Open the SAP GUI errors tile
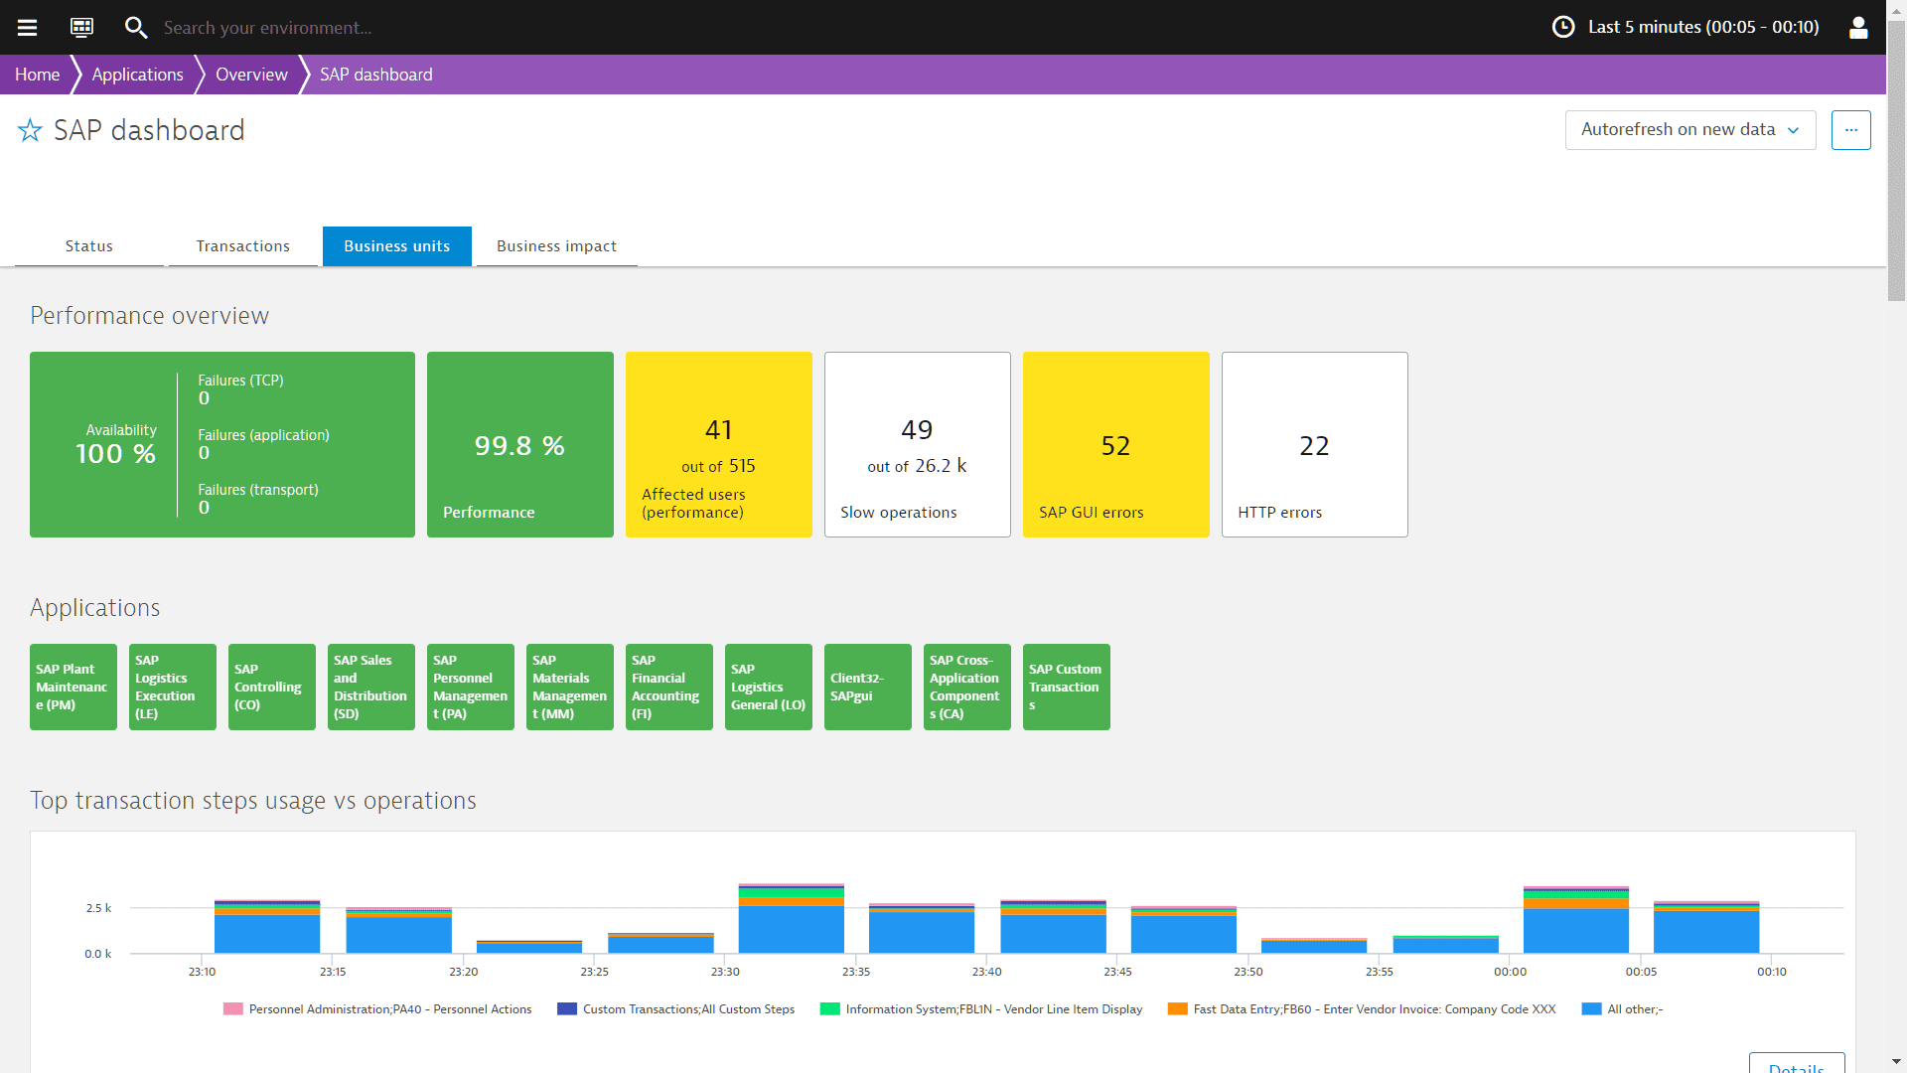 [x=1116, y=444]
